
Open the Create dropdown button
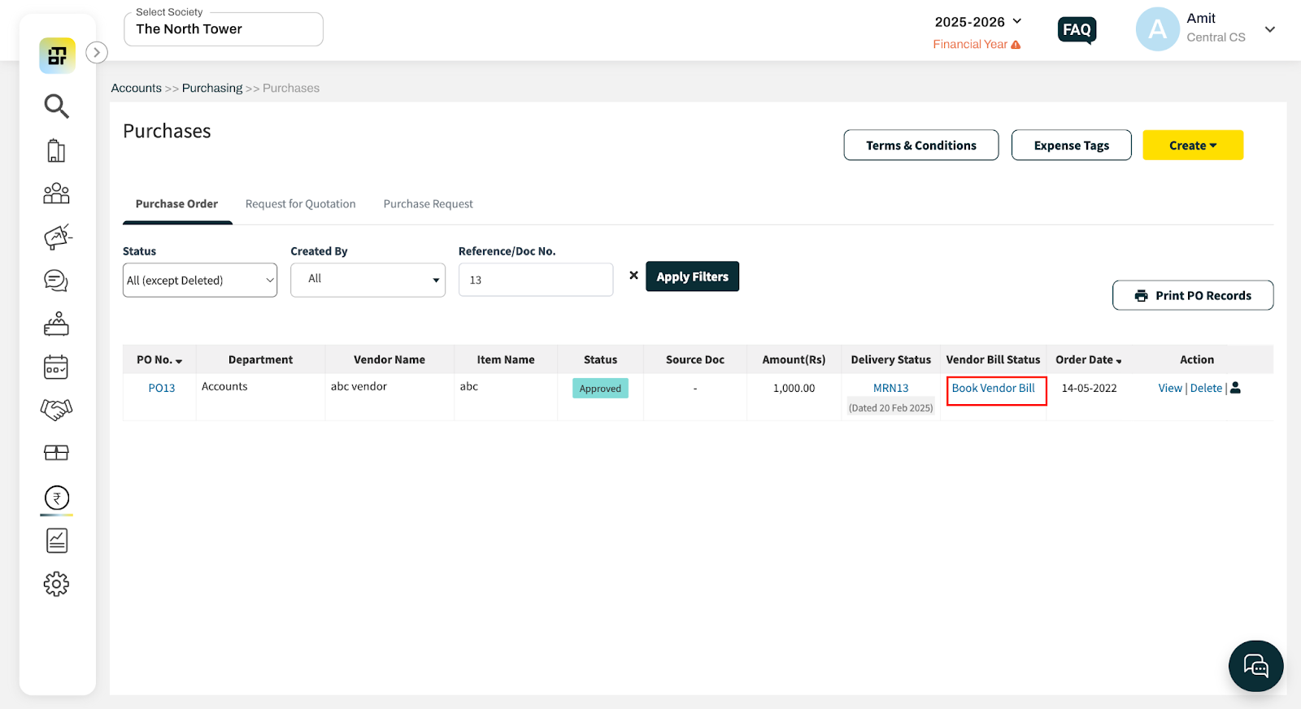pyautogui.click(x=1193, y=146)
